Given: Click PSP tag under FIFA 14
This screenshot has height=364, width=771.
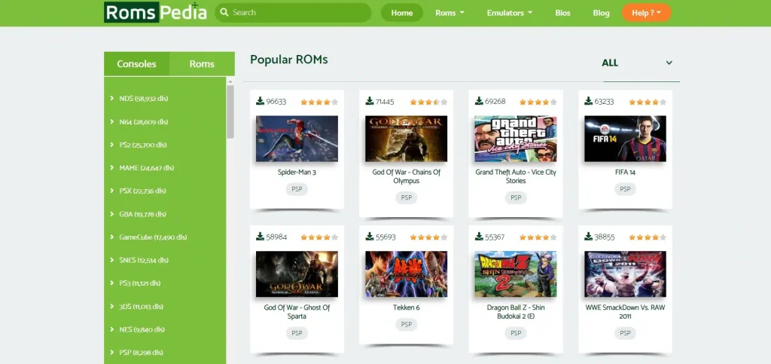Looking at the screenshot, I should pos(625,189).
